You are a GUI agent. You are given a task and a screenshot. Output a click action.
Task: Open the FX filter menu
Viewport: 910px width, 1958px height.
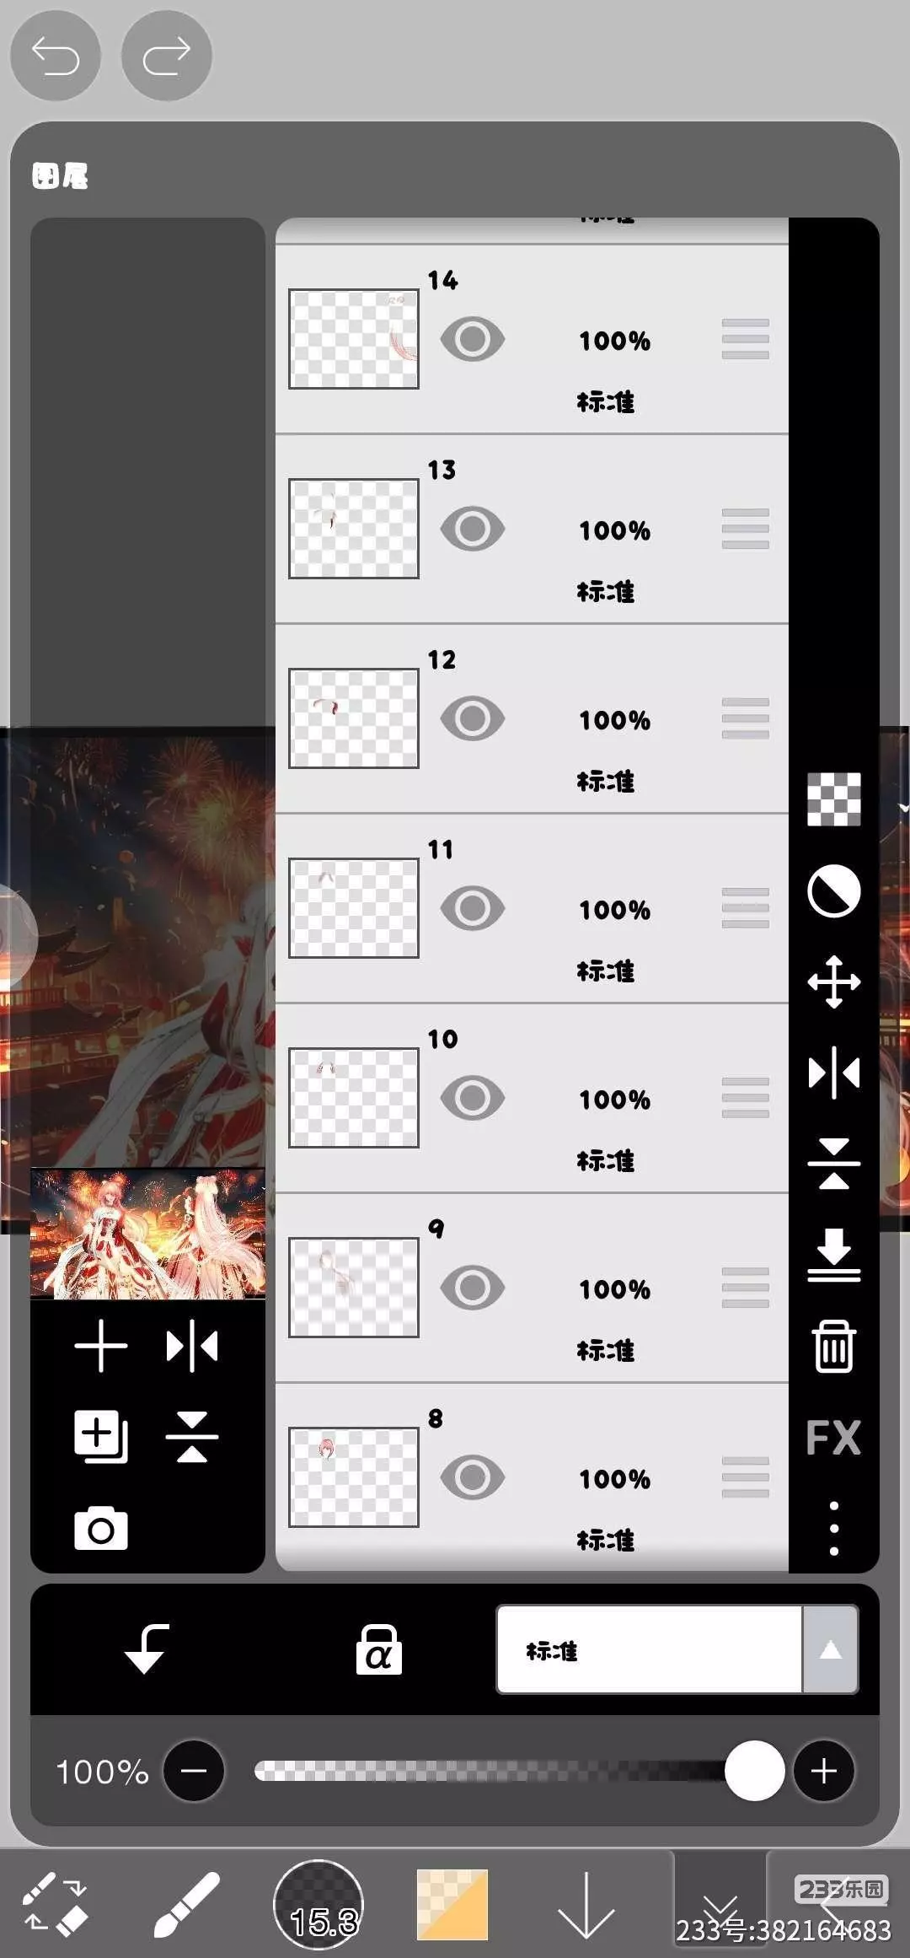[x=833, y=1437]
